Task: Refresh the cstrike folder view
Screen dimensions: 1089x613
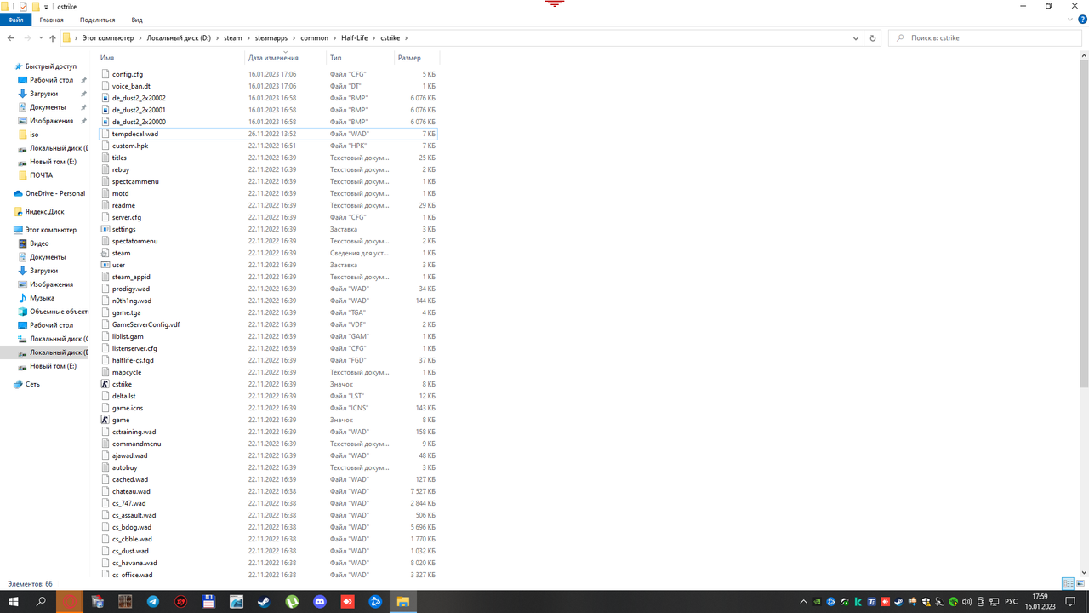Action: (872, 38)
